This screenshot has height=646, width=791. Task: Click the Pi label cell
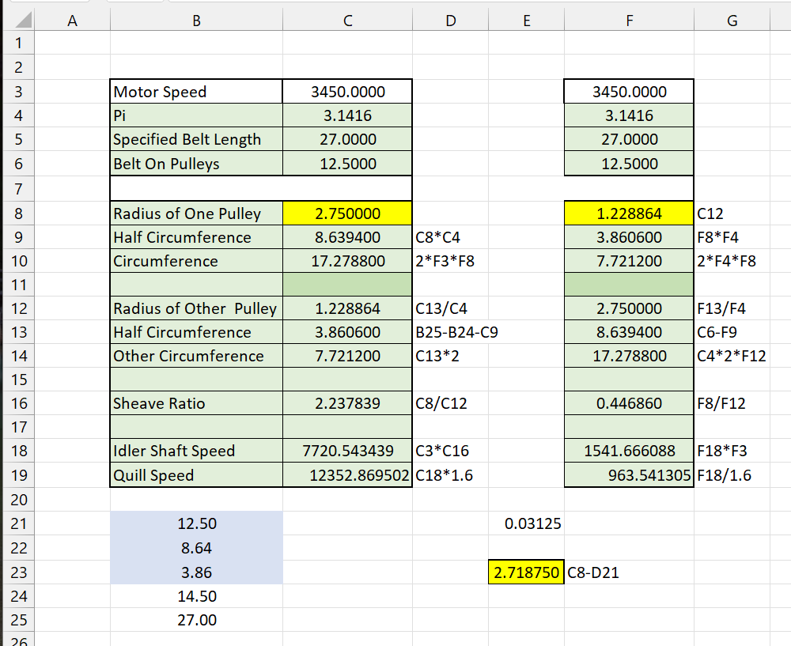196,115
